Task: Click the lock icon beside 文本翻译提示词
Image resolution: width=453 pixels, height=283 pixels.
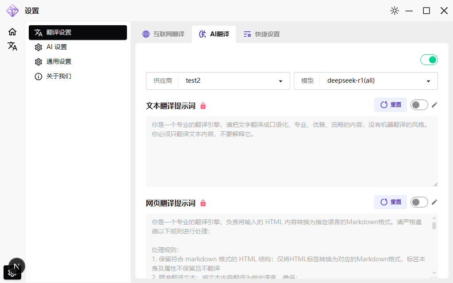Action: point(203,106)
